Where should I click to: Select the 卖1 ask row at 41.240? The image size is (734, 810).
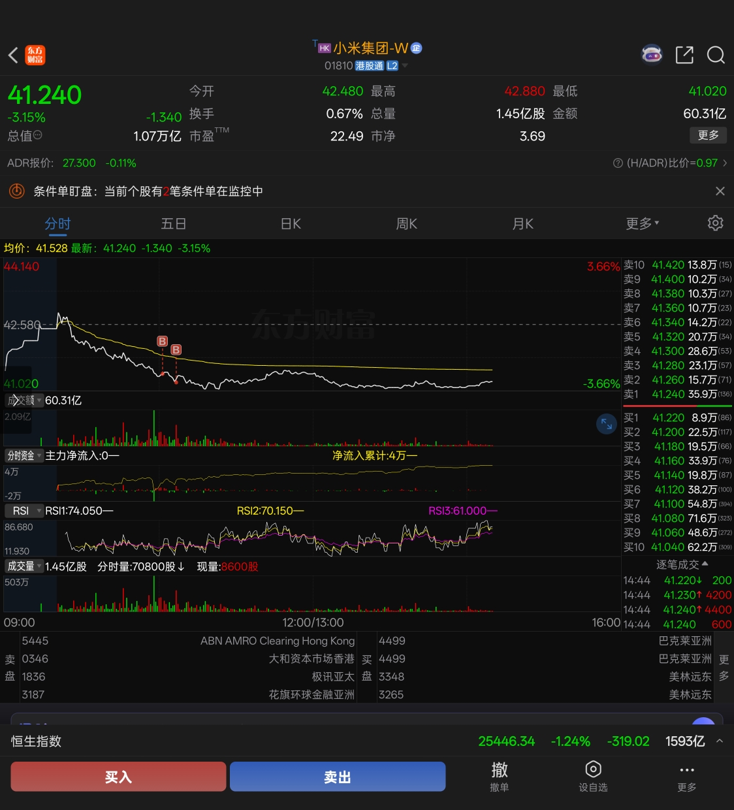[x=678, y=395]
